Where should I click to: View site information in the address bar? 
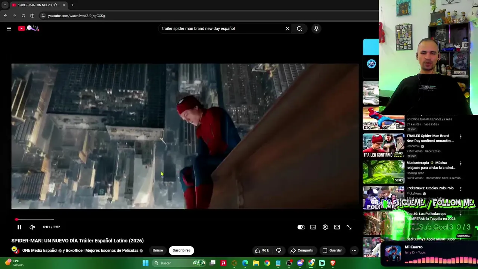click(x=43, y=16)
